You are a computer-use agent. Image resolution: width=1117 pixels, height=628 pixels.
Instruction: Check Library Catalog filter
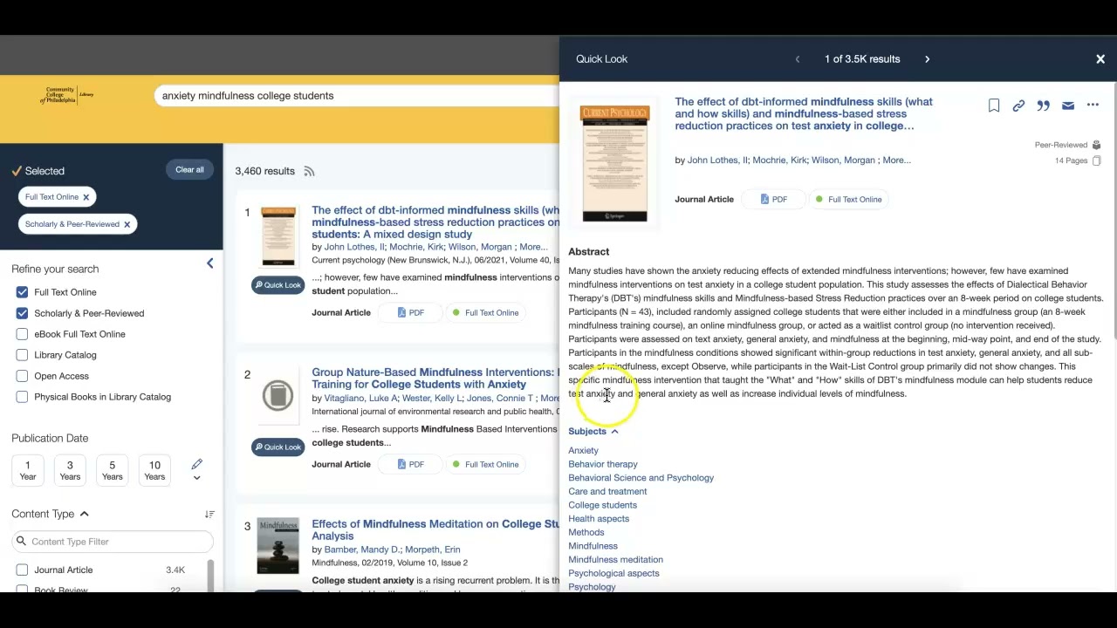pos(22,355)
